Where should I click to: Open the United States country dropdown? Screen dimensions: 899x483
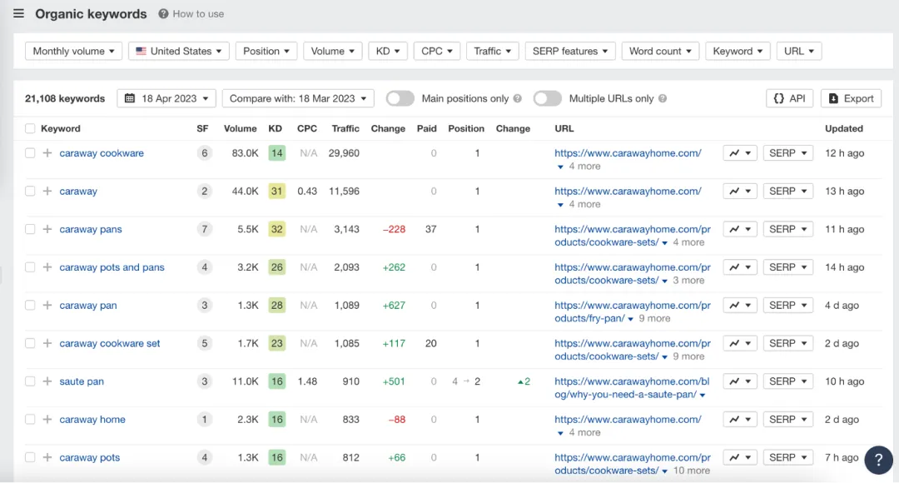click(178, 51)
